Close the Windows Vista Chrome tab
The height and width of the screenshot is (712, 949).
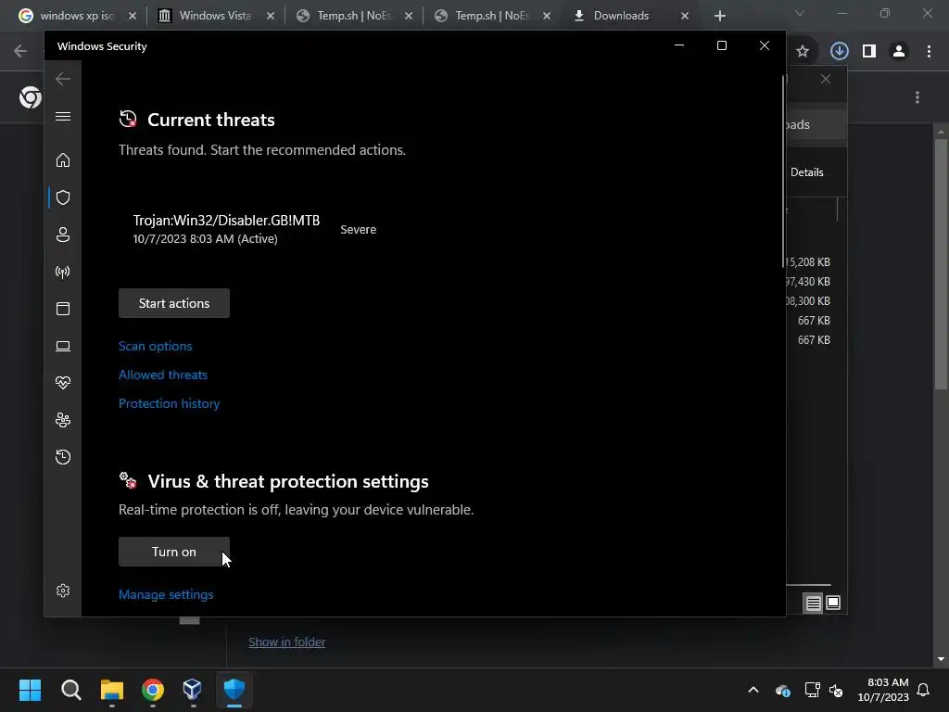coord(271,16)
